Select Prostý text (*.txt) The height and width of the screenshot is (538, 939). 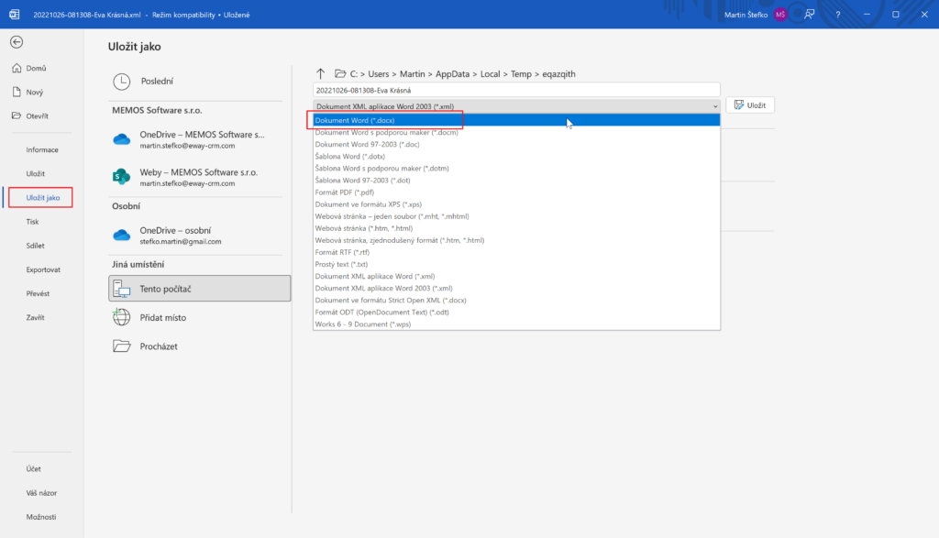(516, 264)
